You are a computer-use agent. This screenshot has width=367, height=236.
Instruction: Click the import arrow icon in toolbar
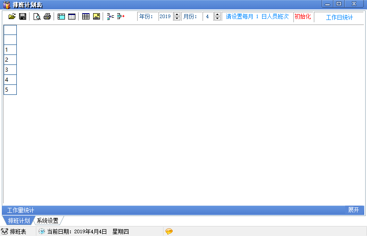click(x=110, y=17)
